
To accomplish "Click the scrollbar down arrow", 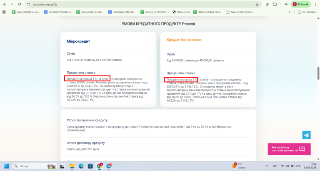I will tap(318, 159).
